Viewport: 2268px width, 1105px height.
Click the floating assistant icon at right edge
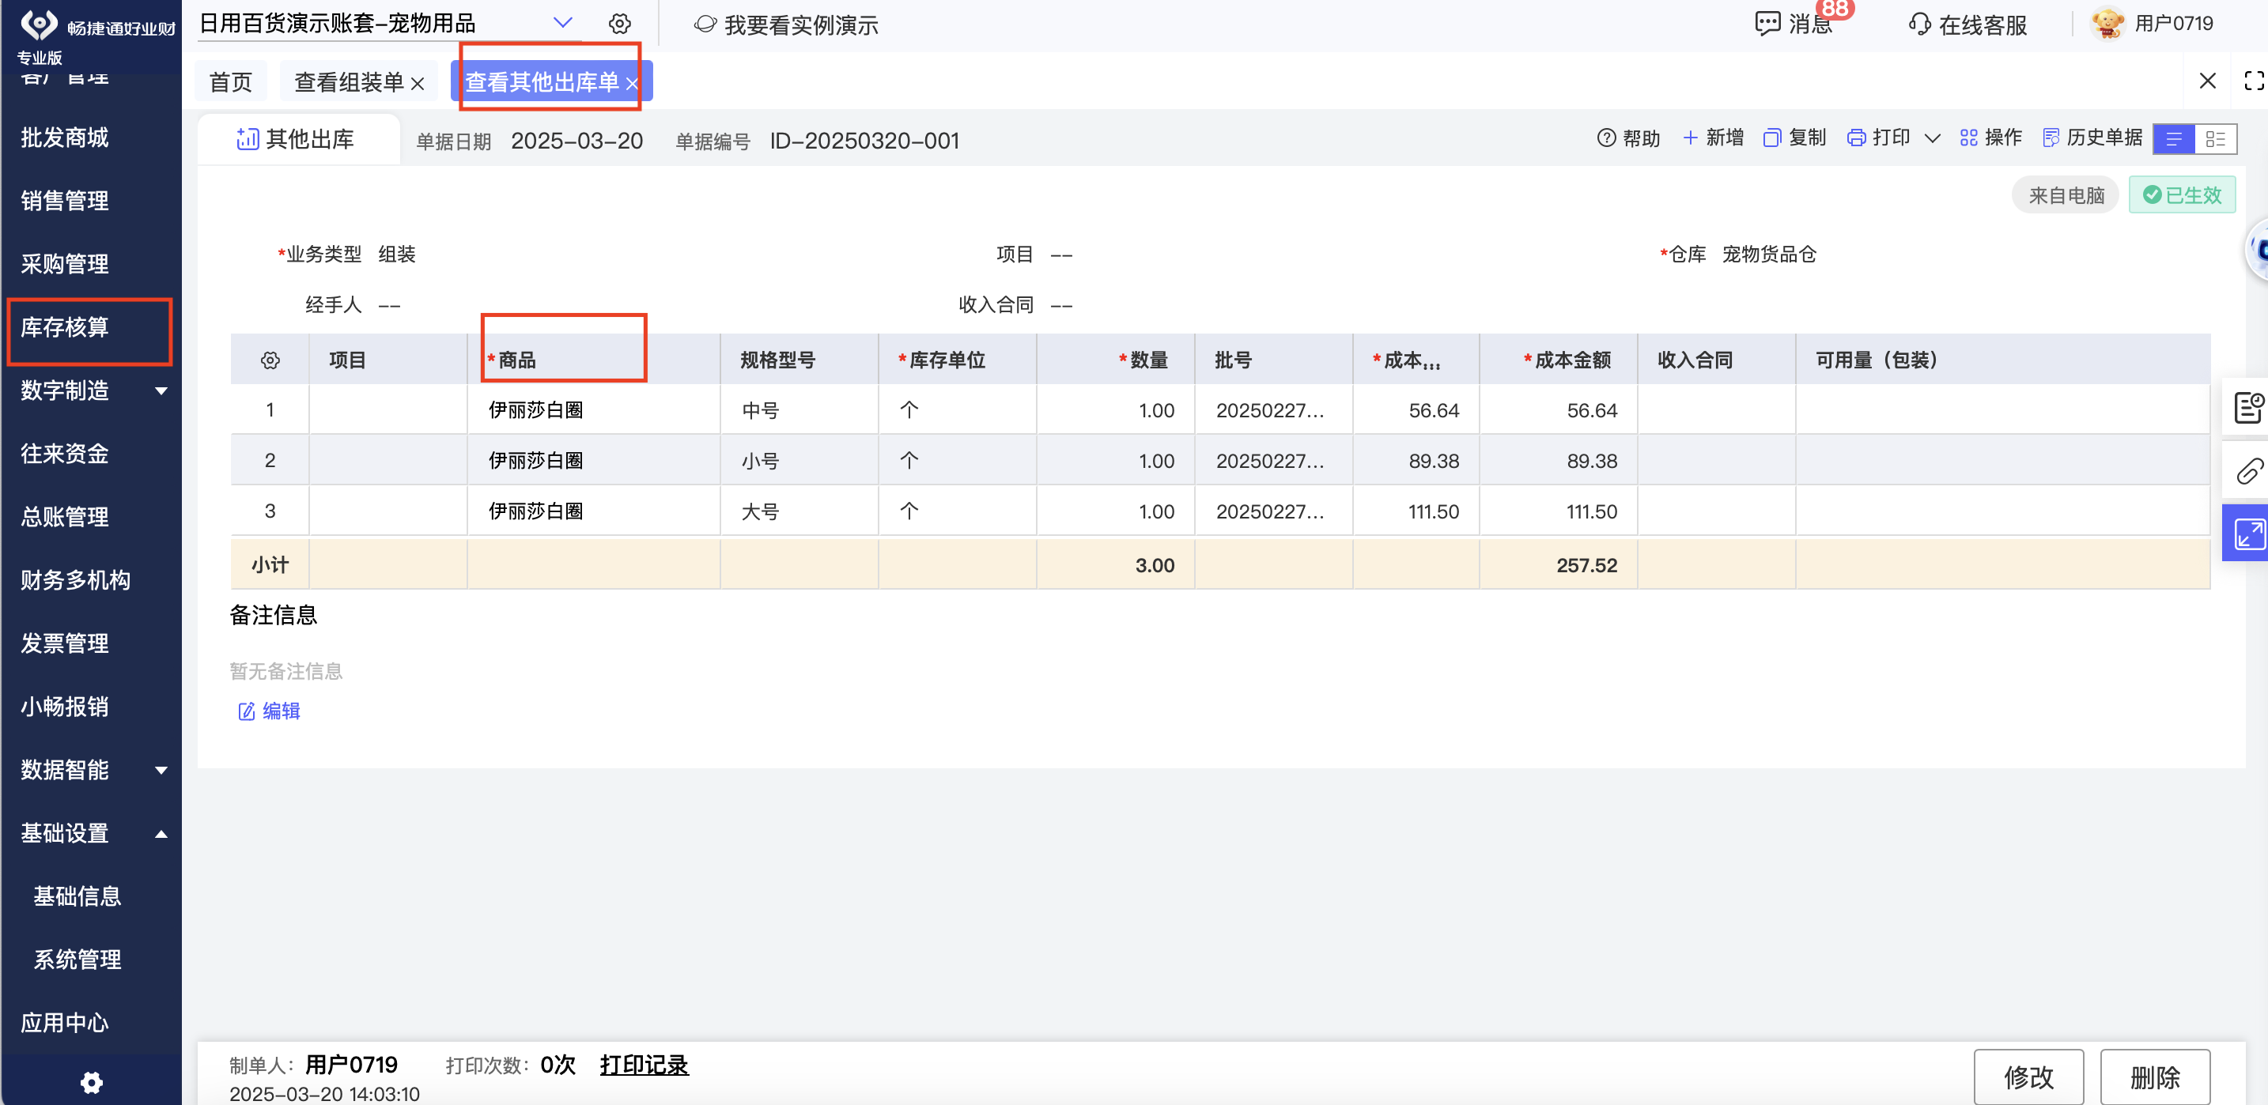(2257, 250)
